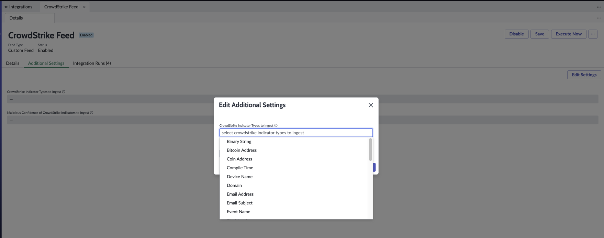Click Execute Now button
This screenshot has width=604, height=238.
(x=569, y=34)
